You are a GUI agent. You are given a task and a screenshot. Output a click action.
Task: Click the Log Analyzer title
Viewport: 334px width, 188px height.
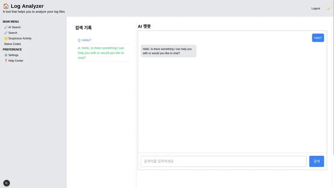(27, 6)
